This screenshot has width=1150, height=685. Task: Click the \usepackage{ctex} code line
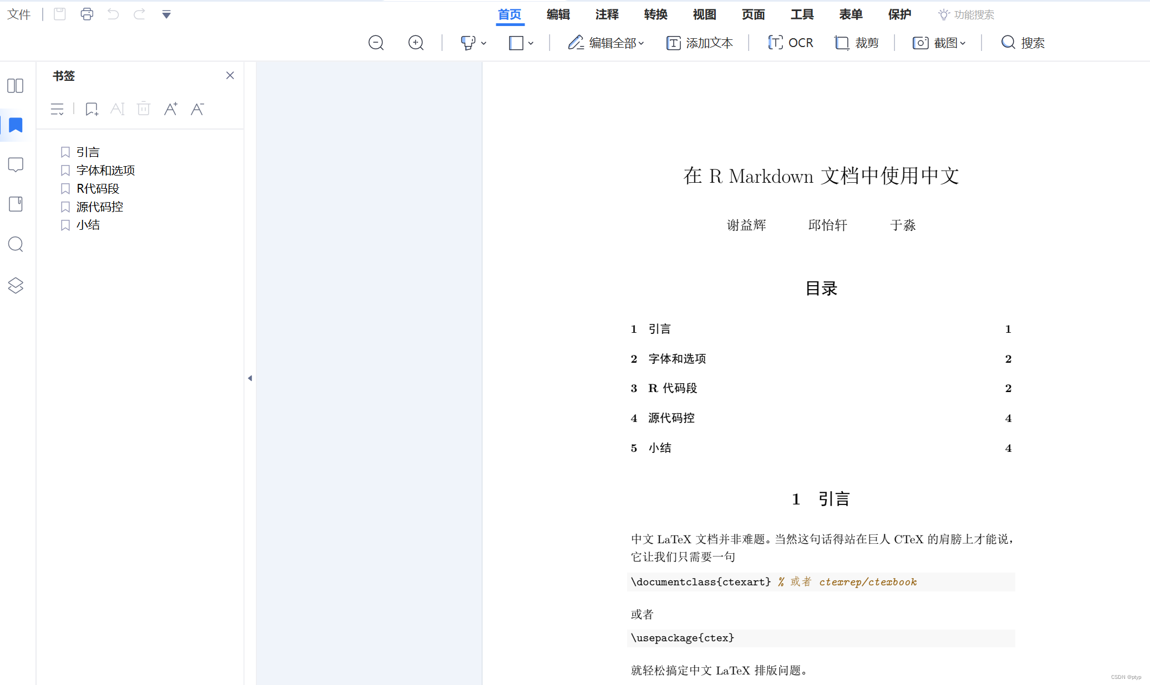[x=821, y=638]
